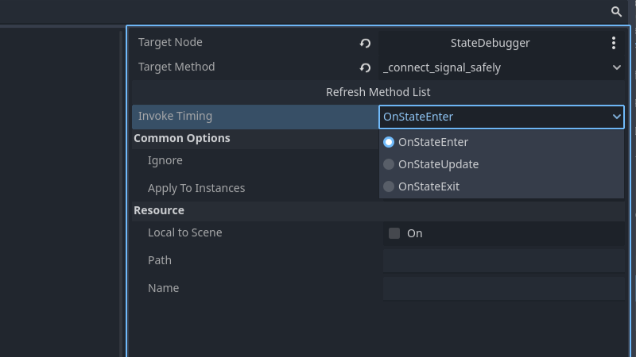
Task: Select the Target Node property label
Action: [170, 42]
